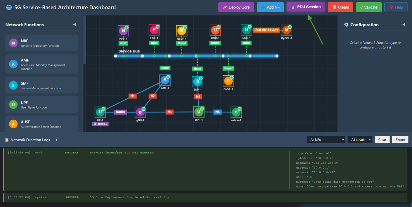Open the All NFs filter dropdown

point(326,139)
